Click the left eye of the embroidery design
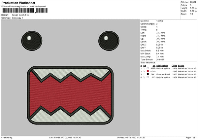Image resolution: width=198 pixels, height=140 pixels. 32,41
